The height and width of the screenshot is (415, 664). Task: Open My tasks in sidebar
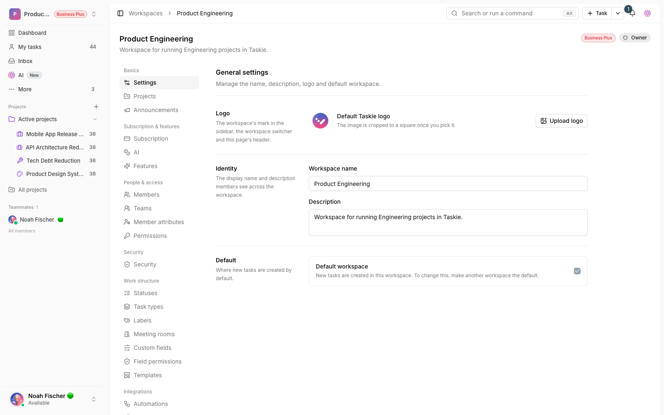53,47
